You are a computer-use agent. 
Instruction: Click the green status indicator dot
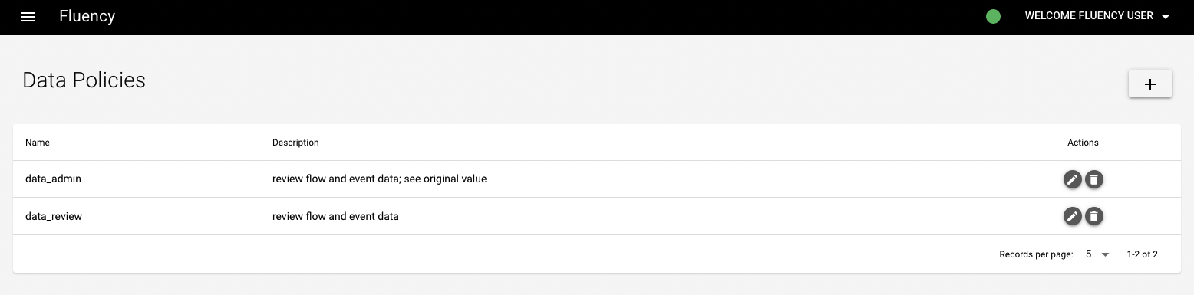coord(993,16)
